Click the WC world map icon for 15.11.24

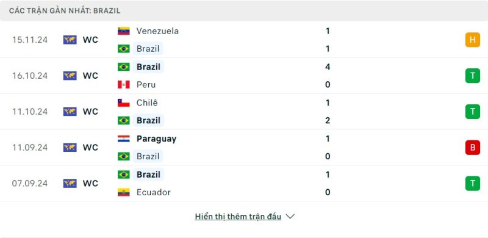click(x=70, y=40)
